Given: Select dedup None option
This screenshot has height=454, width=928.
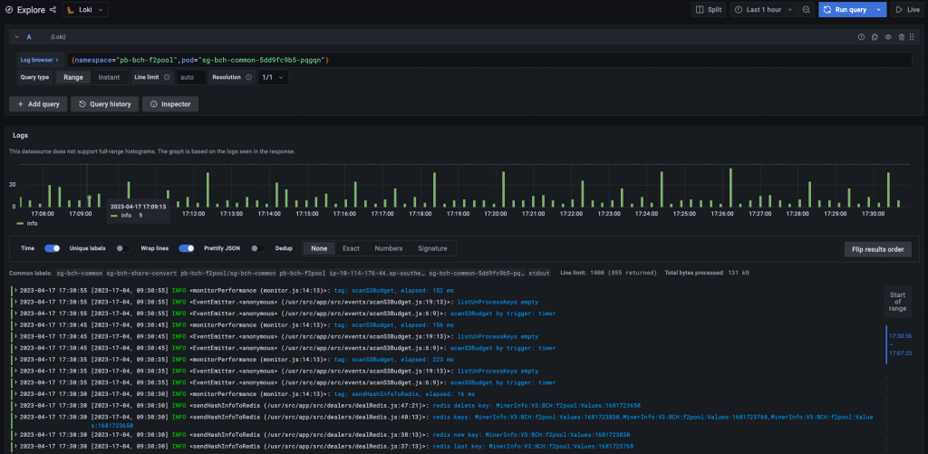Looking at the screenshot, I should (319, 248).
